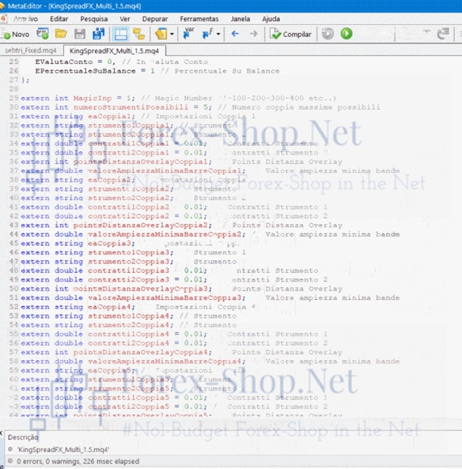The width and height of the screenshot is (462, 469).
Task: Click the navigate forward arrow
Action: (x=253, y=34)
